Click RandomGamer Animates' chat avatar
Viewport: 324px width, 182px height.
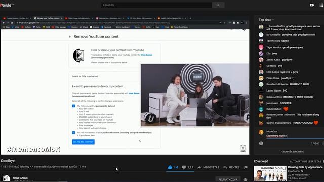(261, 115)
